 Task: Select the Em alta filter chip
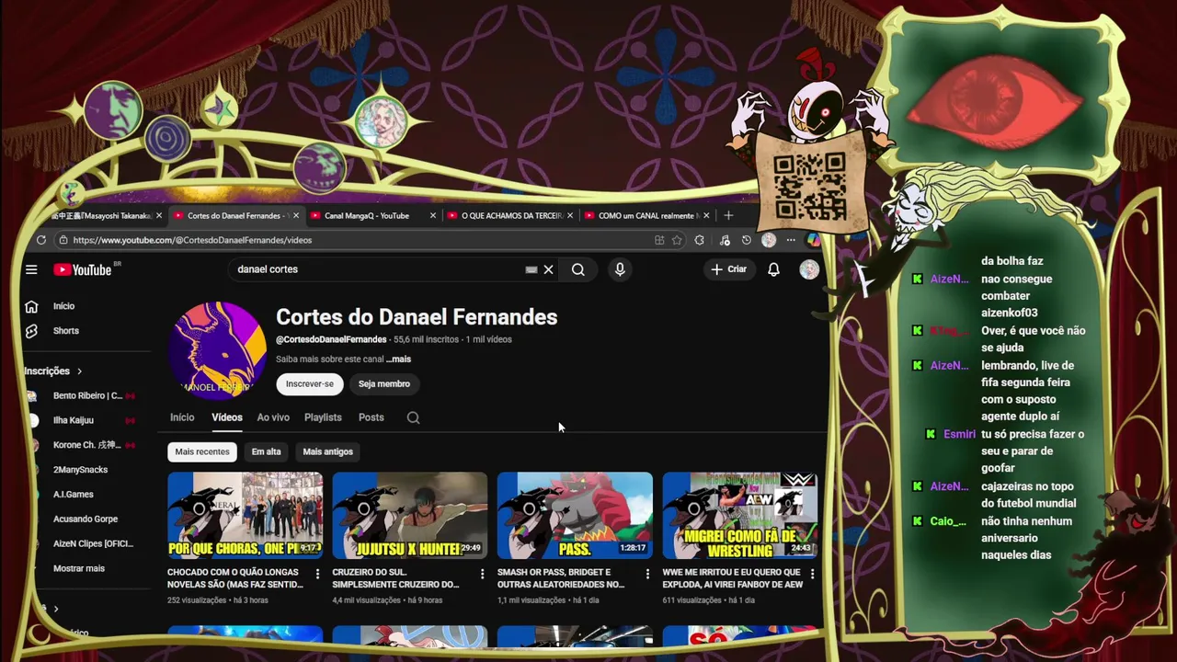click(267, 451)
